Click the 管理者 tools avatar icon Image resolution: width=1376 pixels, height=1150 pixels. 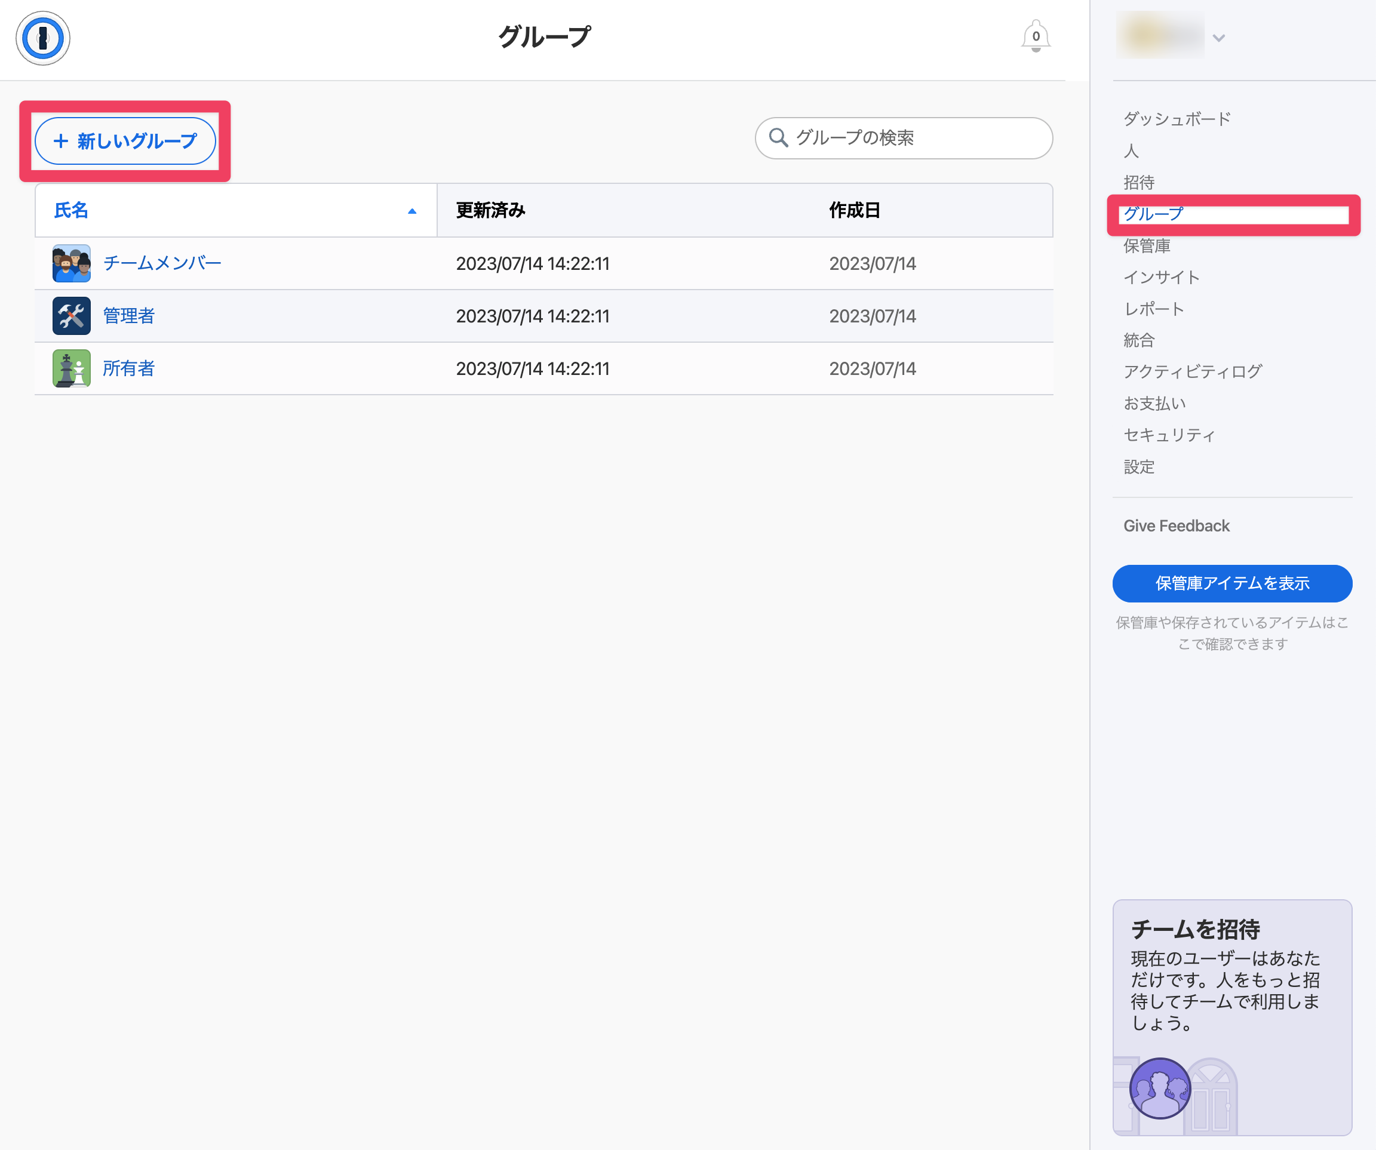[x=72, y=316]
